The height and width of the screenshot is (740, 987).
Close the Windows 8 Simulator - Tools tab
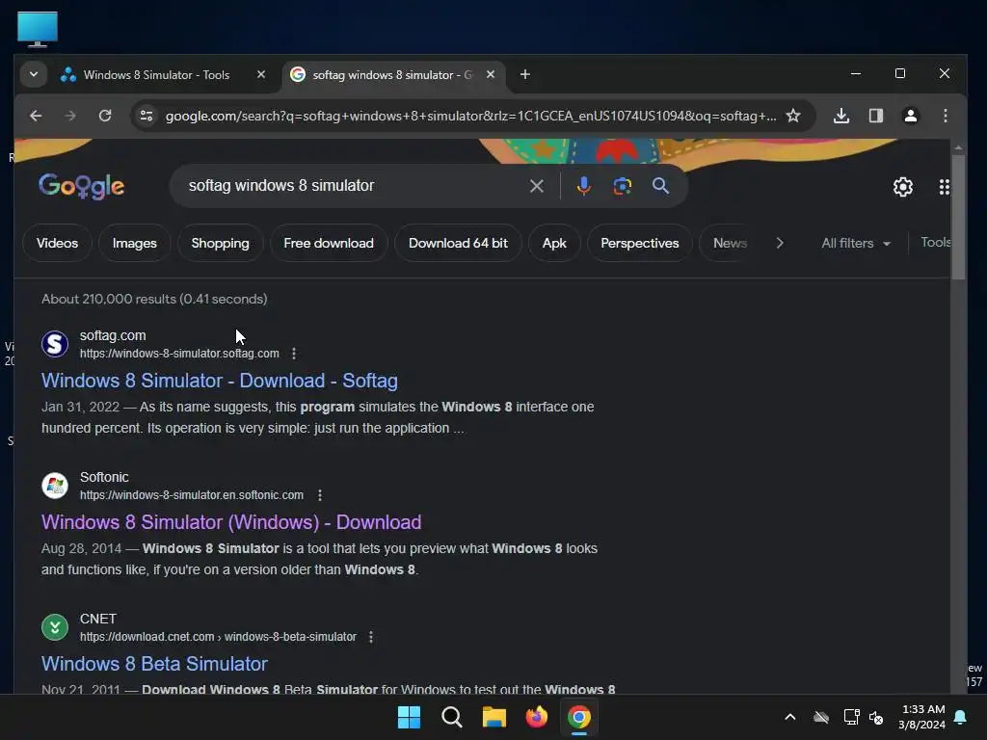click(x=261, y=74)
